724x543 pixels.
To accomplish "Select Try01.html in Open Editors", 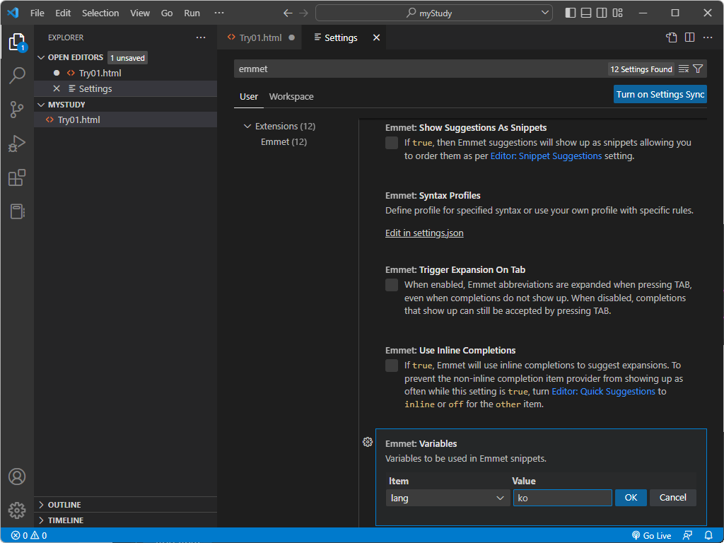I will coord(126,73).
